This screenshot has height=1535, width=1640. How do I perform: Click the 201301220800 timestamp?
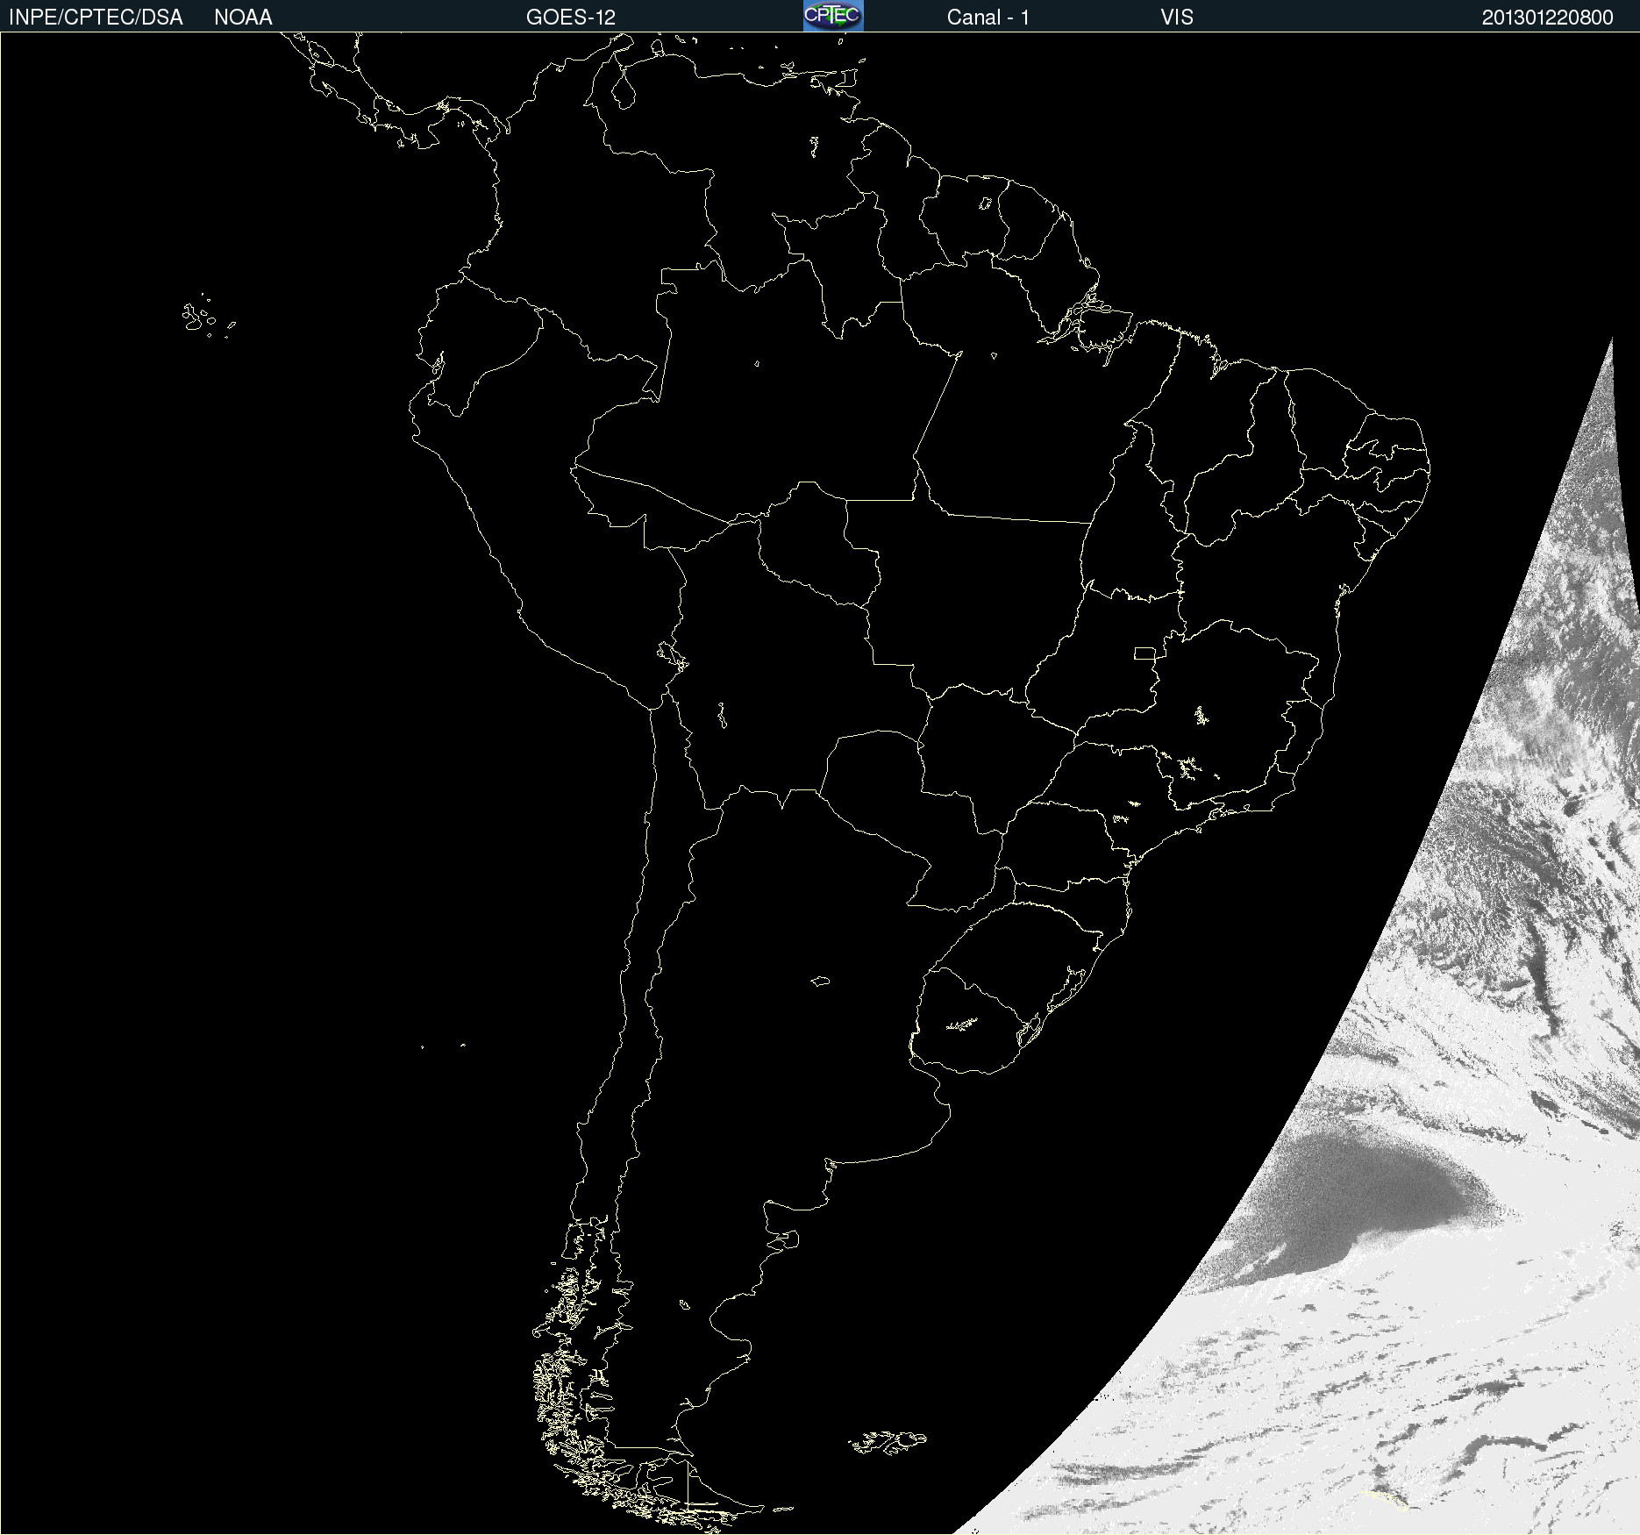(1547, 18)
